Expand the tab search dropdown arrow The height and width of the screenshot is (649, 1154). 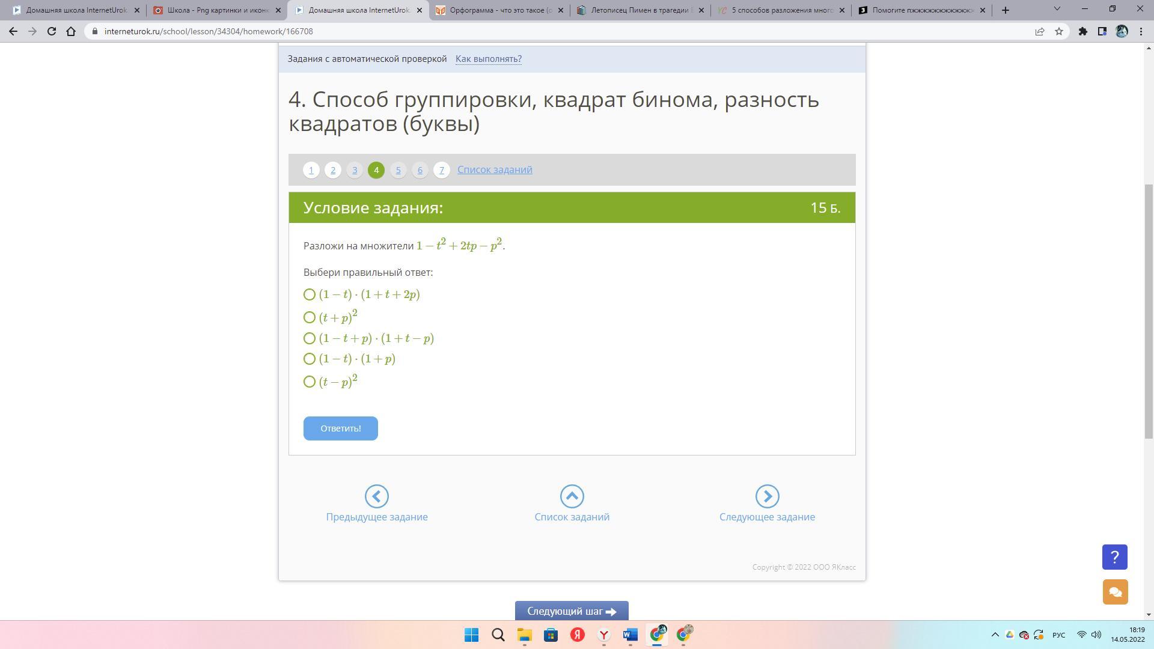pos(1057,9)
